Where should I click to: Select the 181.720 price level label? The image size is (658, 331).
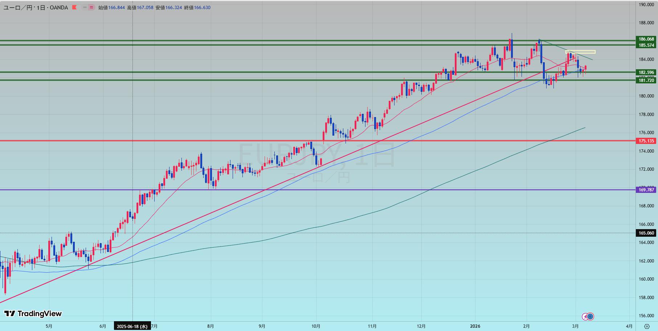click(646, 80)
